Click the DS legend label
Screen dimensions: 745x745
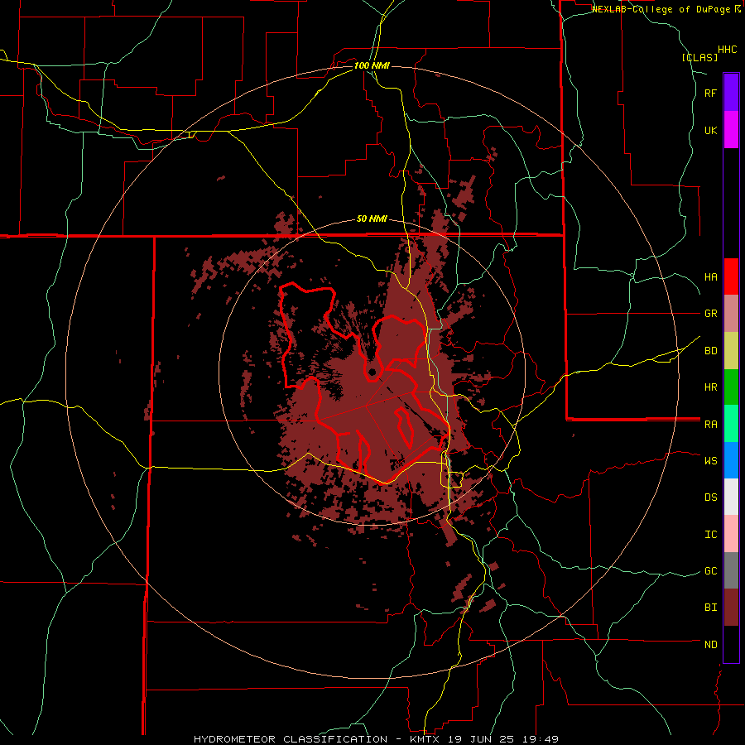(710, 497)
